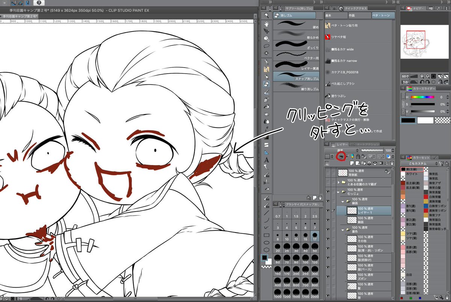This screenshot has height=302, width=451.
Task: Choose the 軟らかめ eraser sub tool
Action: coord(296,36)
